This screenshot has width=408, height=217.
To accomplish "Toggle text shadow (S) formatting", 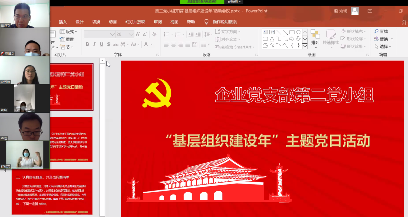I will point(109,44).
